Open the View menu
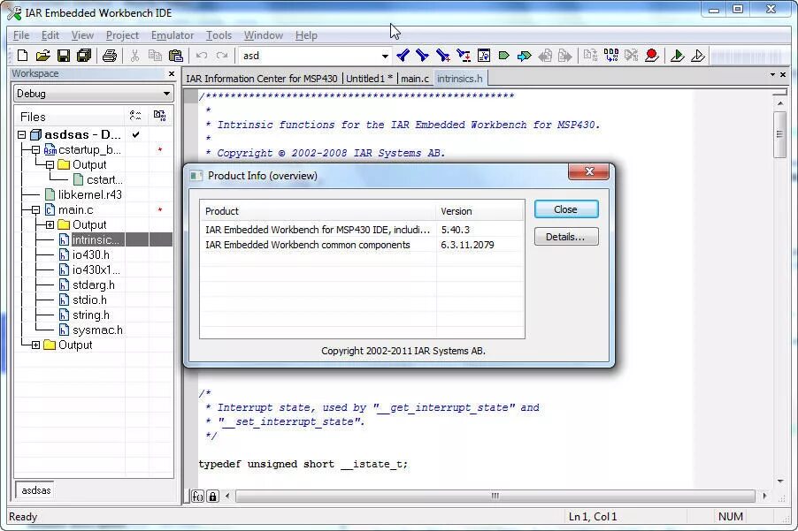Viewport: 798px width, 531px height. point(82,35)
